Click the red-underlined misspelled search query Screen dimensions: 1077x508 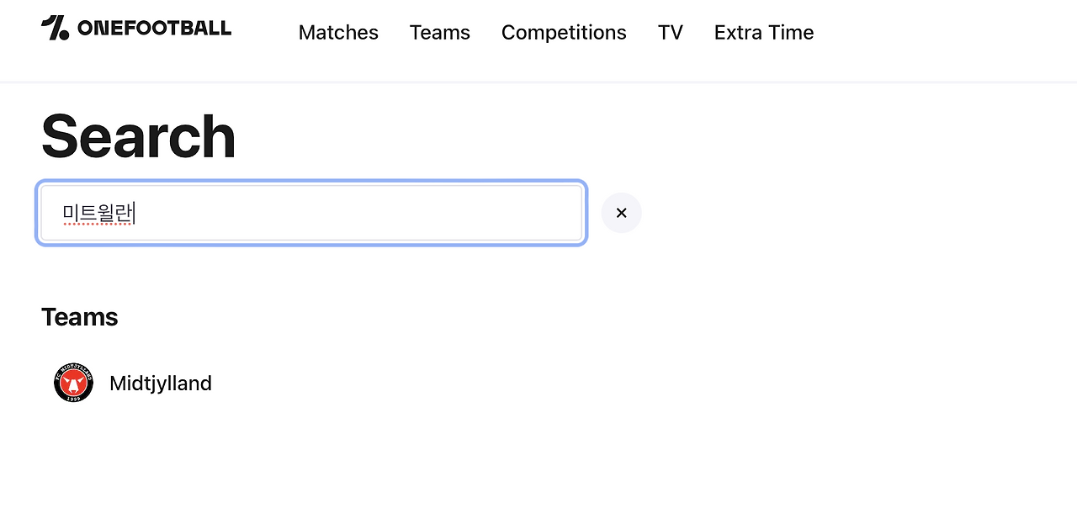tap(98, 214)
